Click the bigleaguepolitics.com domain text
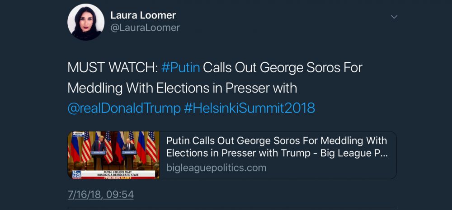The height and width of the screenshot is (210, 452). 216,168
